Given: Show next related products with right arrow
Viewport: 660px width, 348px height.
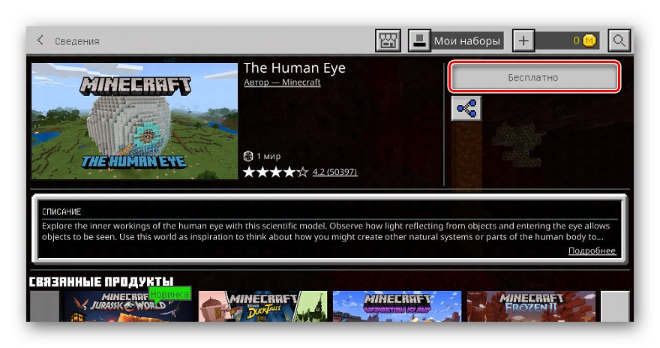Looking at the screenshot, I should [x=615, y=306].
